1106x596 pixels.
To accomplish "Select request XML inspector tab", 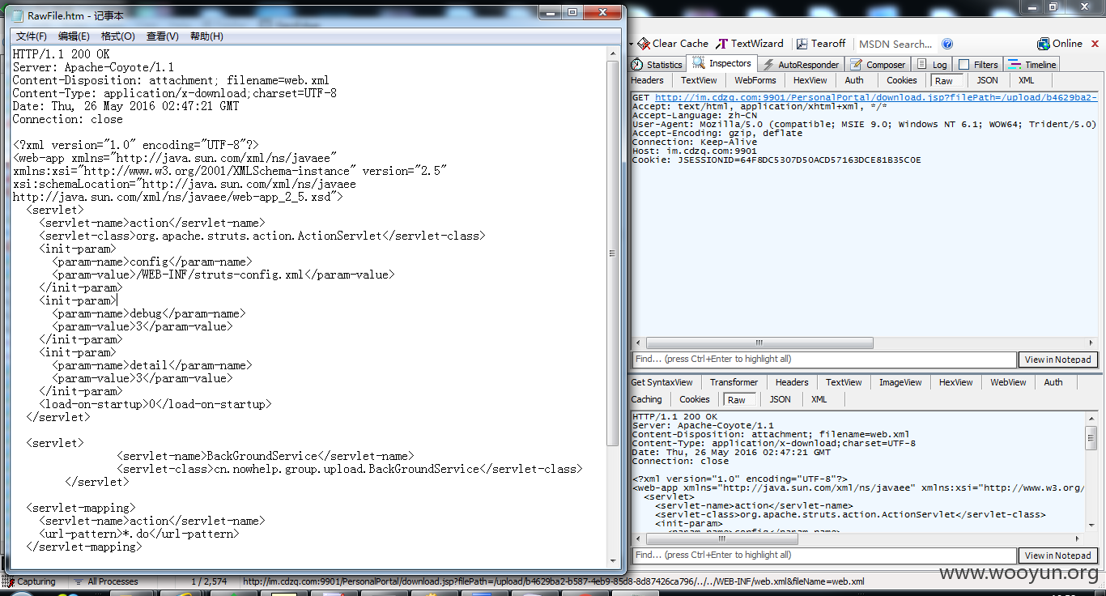I will [x=1026, y=80].
